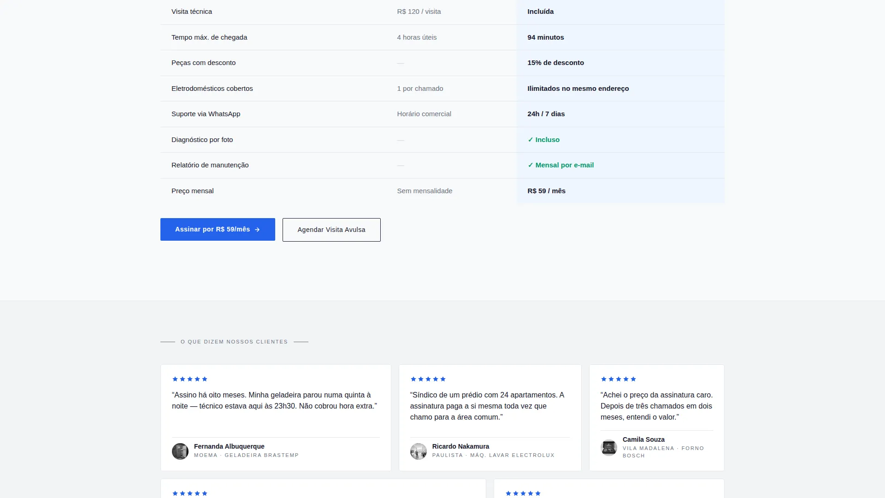
Task: Click the green check icon beside Incluso
Action: pos(531,140)
